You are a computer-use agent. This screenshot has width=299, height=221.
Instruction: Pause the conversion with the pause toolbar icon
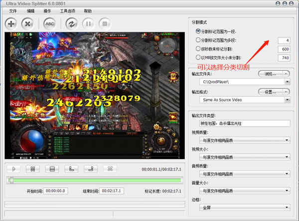[88, 24]
